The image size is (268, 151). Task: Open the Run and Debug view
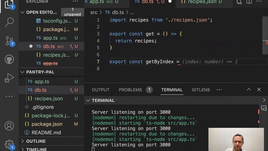(9, 78)
